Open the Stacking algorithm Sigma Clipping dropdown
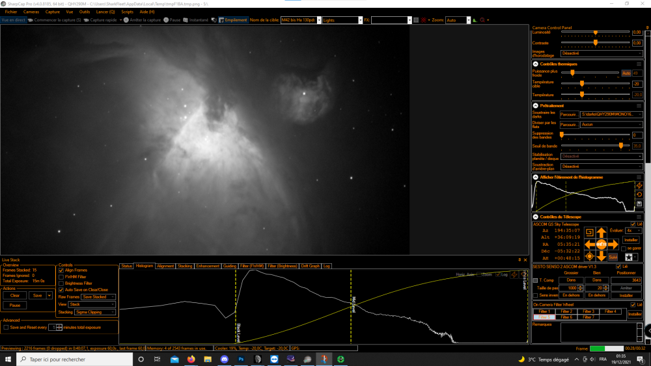 click(94, 312)
